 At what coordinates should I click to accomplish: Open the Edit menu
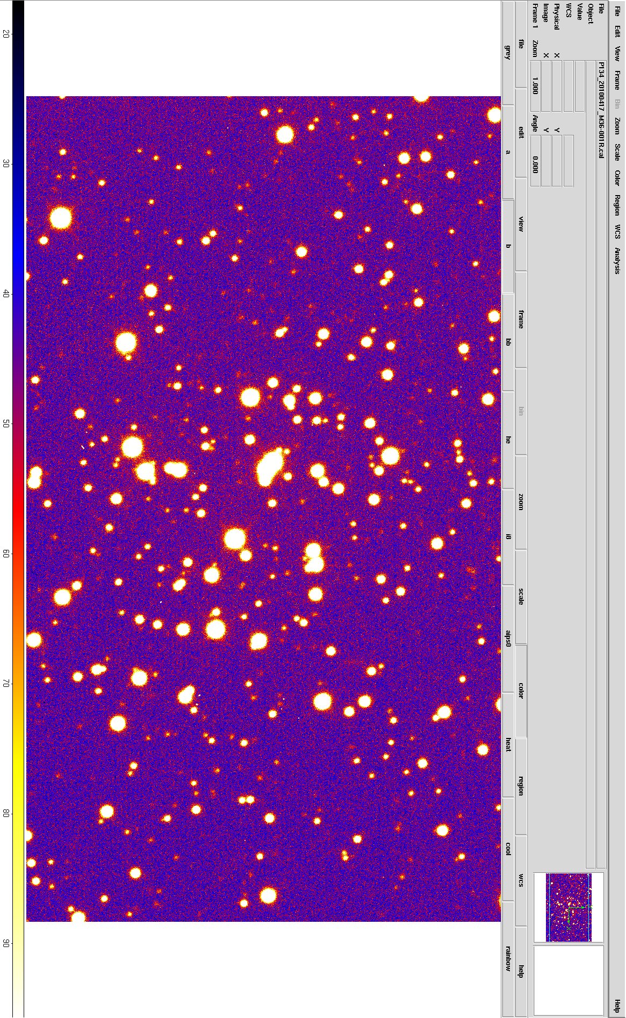click(617, 31)
